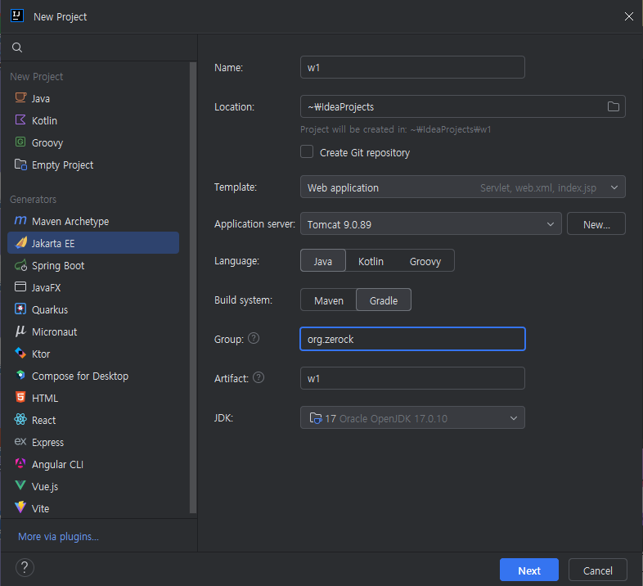Select the Vue.js generator label
Viewport: 643px width, 586px height.
click(x=45, y=487)
